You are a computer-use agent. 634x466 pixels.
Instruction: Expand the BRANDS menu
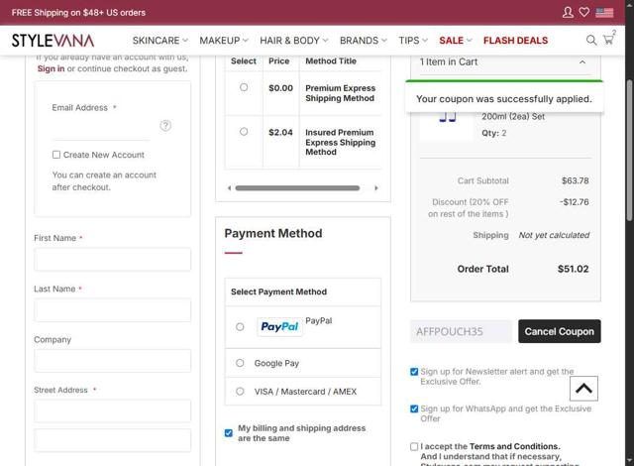(x=364, y=41)
